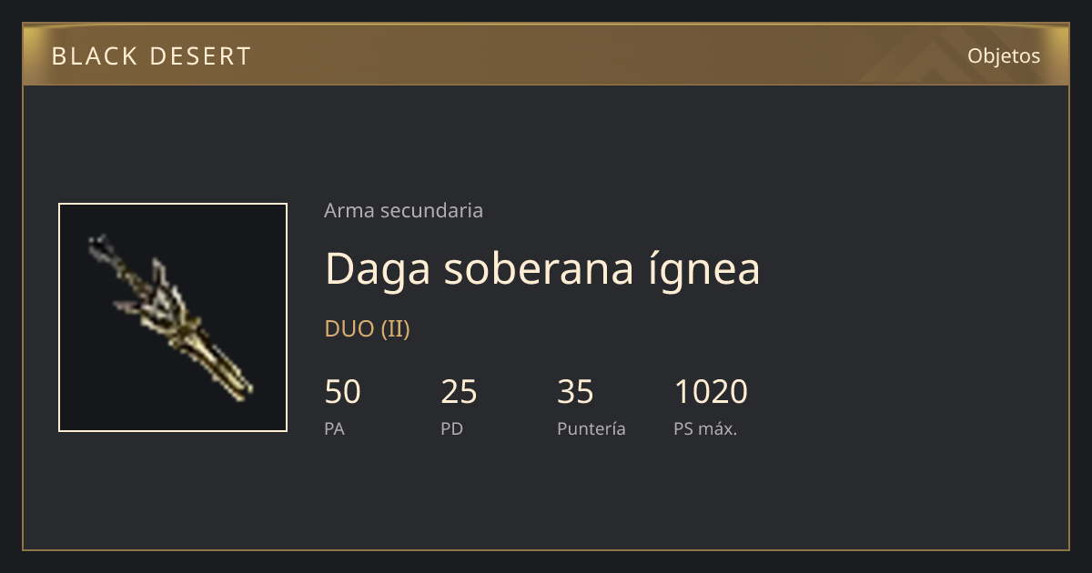Click the PA label under 50
This screenshot has width=1092, height=573.
(334, 428)
